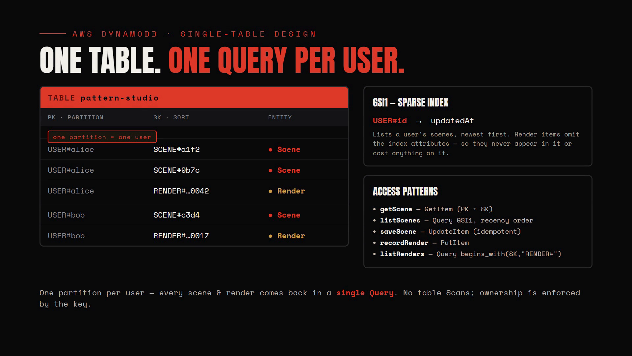Click the red 'ONE QUERY PER USER.' headline
The height and width of the screenshot is (356, 632).
point(286,61)
